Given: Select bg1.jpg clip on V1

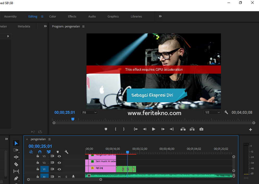Looking at the screenshot, I should 102,169.
